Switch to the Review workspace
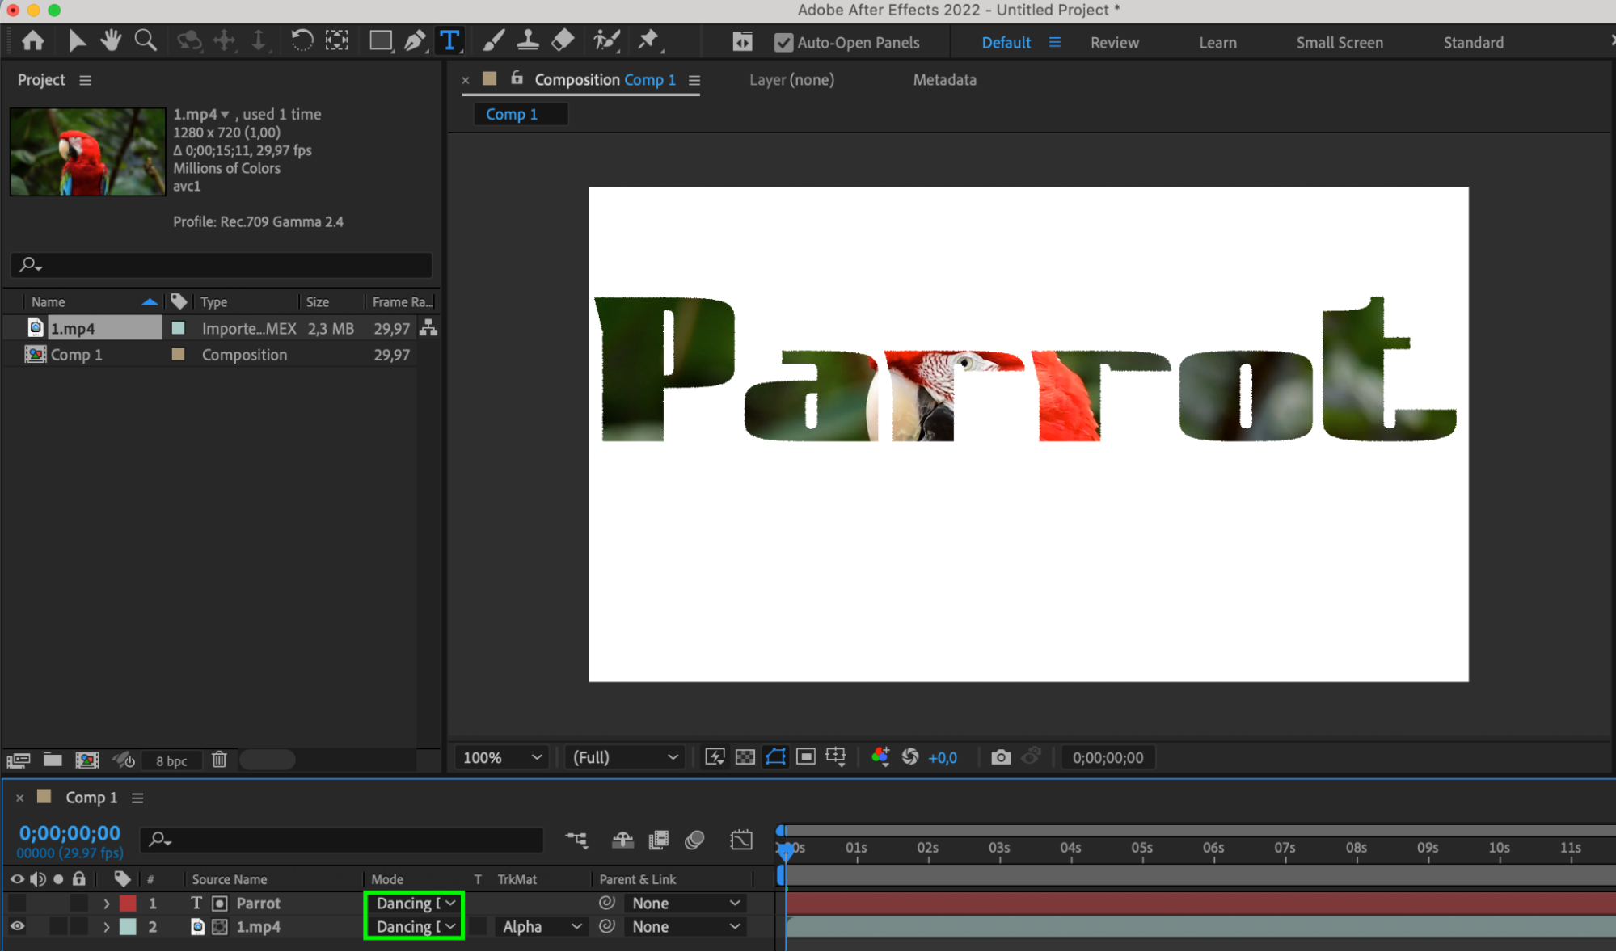The image size is (1616, 952). click(x=1114, y=43)
